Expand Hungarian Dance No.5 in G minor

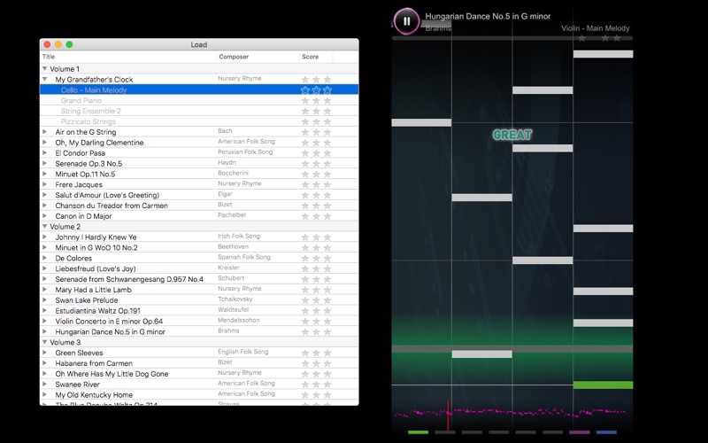(x=45, y=331)
